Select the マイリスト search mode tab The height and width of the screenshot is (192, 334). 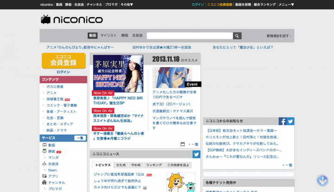coord(109,36)
